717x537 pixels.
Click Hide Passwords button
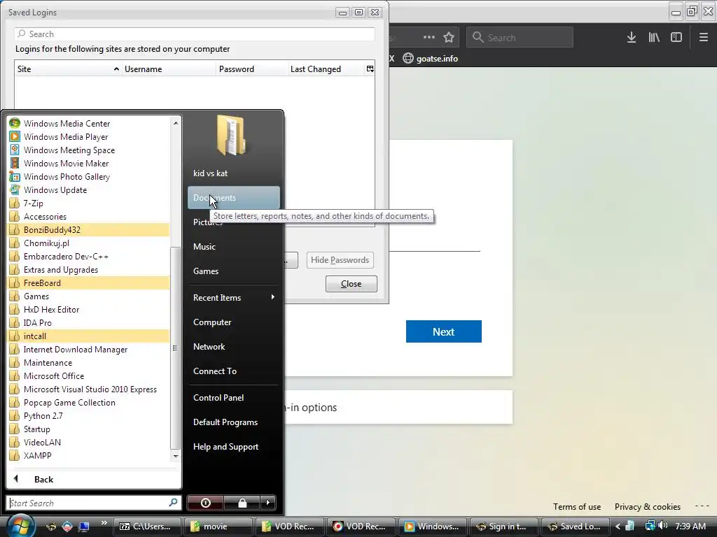340,260
